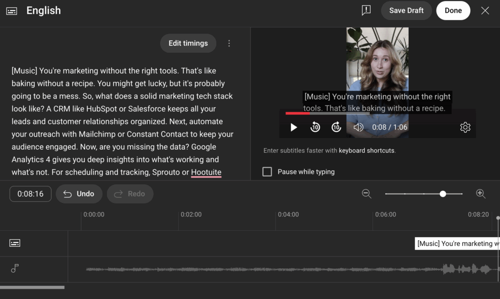Open the three-dot options menu
This screenshot has height=299, width=500.
coord(229,43)
